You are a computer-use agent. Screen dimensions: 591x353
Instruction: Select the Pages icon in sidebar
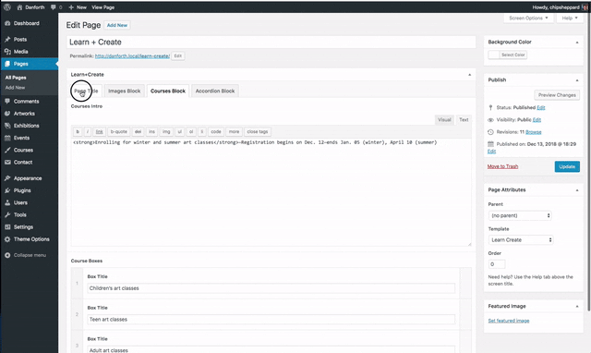tap(7, 64)
